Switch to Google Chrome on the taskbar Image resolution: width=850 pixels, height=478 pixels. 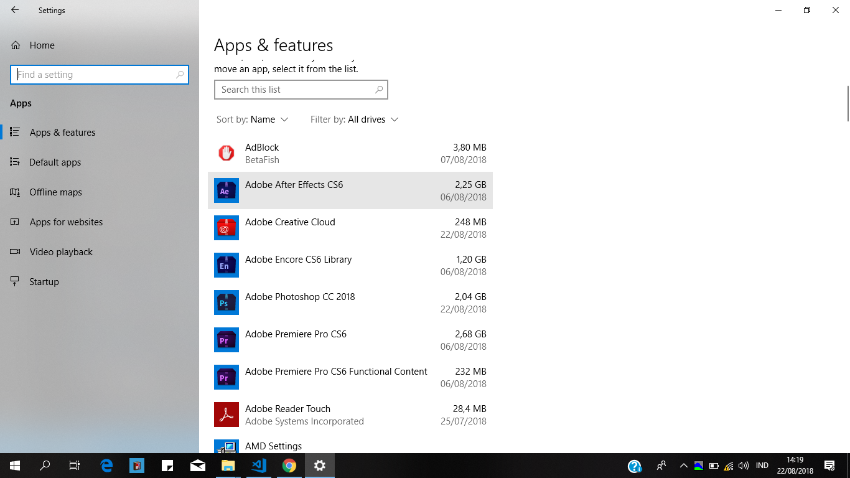[x=289, y=466]
